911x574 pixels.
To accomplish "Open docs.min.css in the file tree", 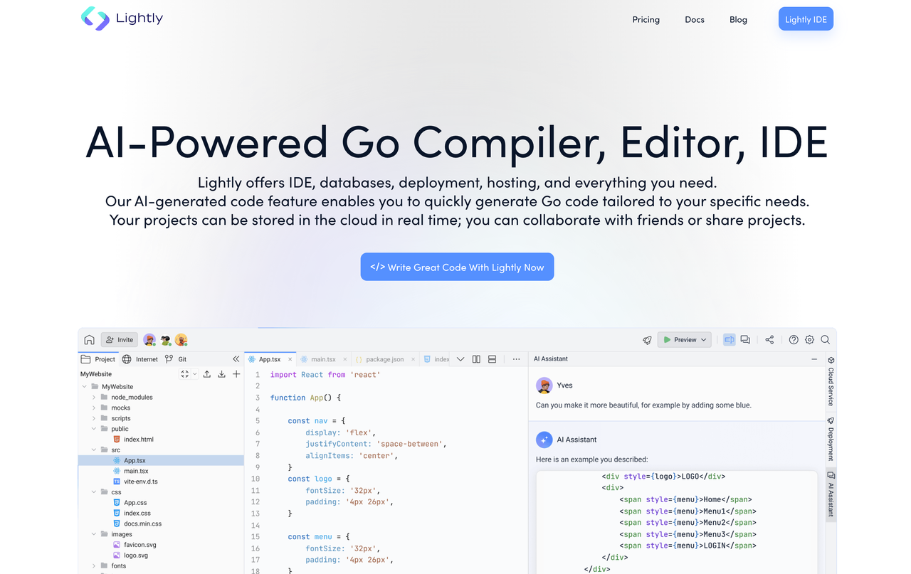I will (x=137, y=523).
